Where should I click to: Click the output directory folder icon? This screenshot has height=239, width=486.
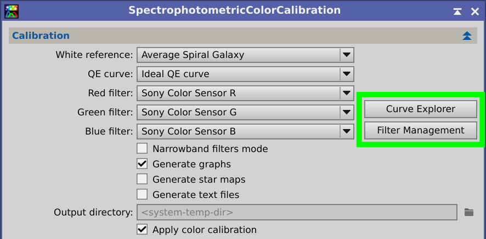coord(469,212)
